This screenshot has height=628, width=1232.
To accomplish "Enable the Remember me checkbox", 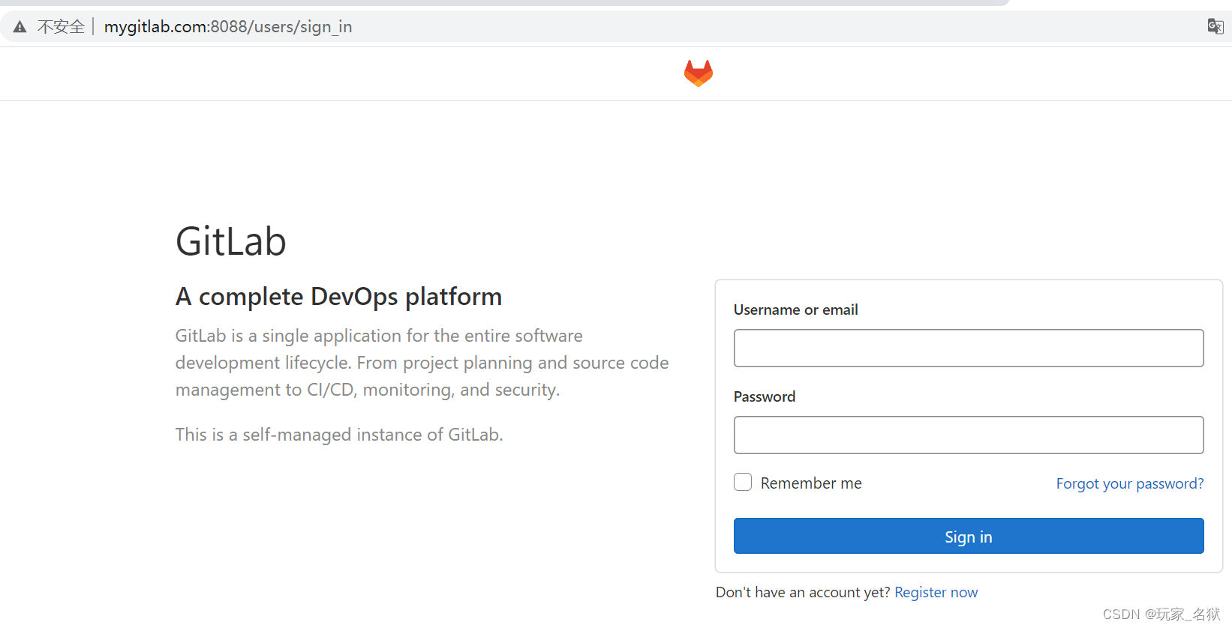I will click(743, 482).
